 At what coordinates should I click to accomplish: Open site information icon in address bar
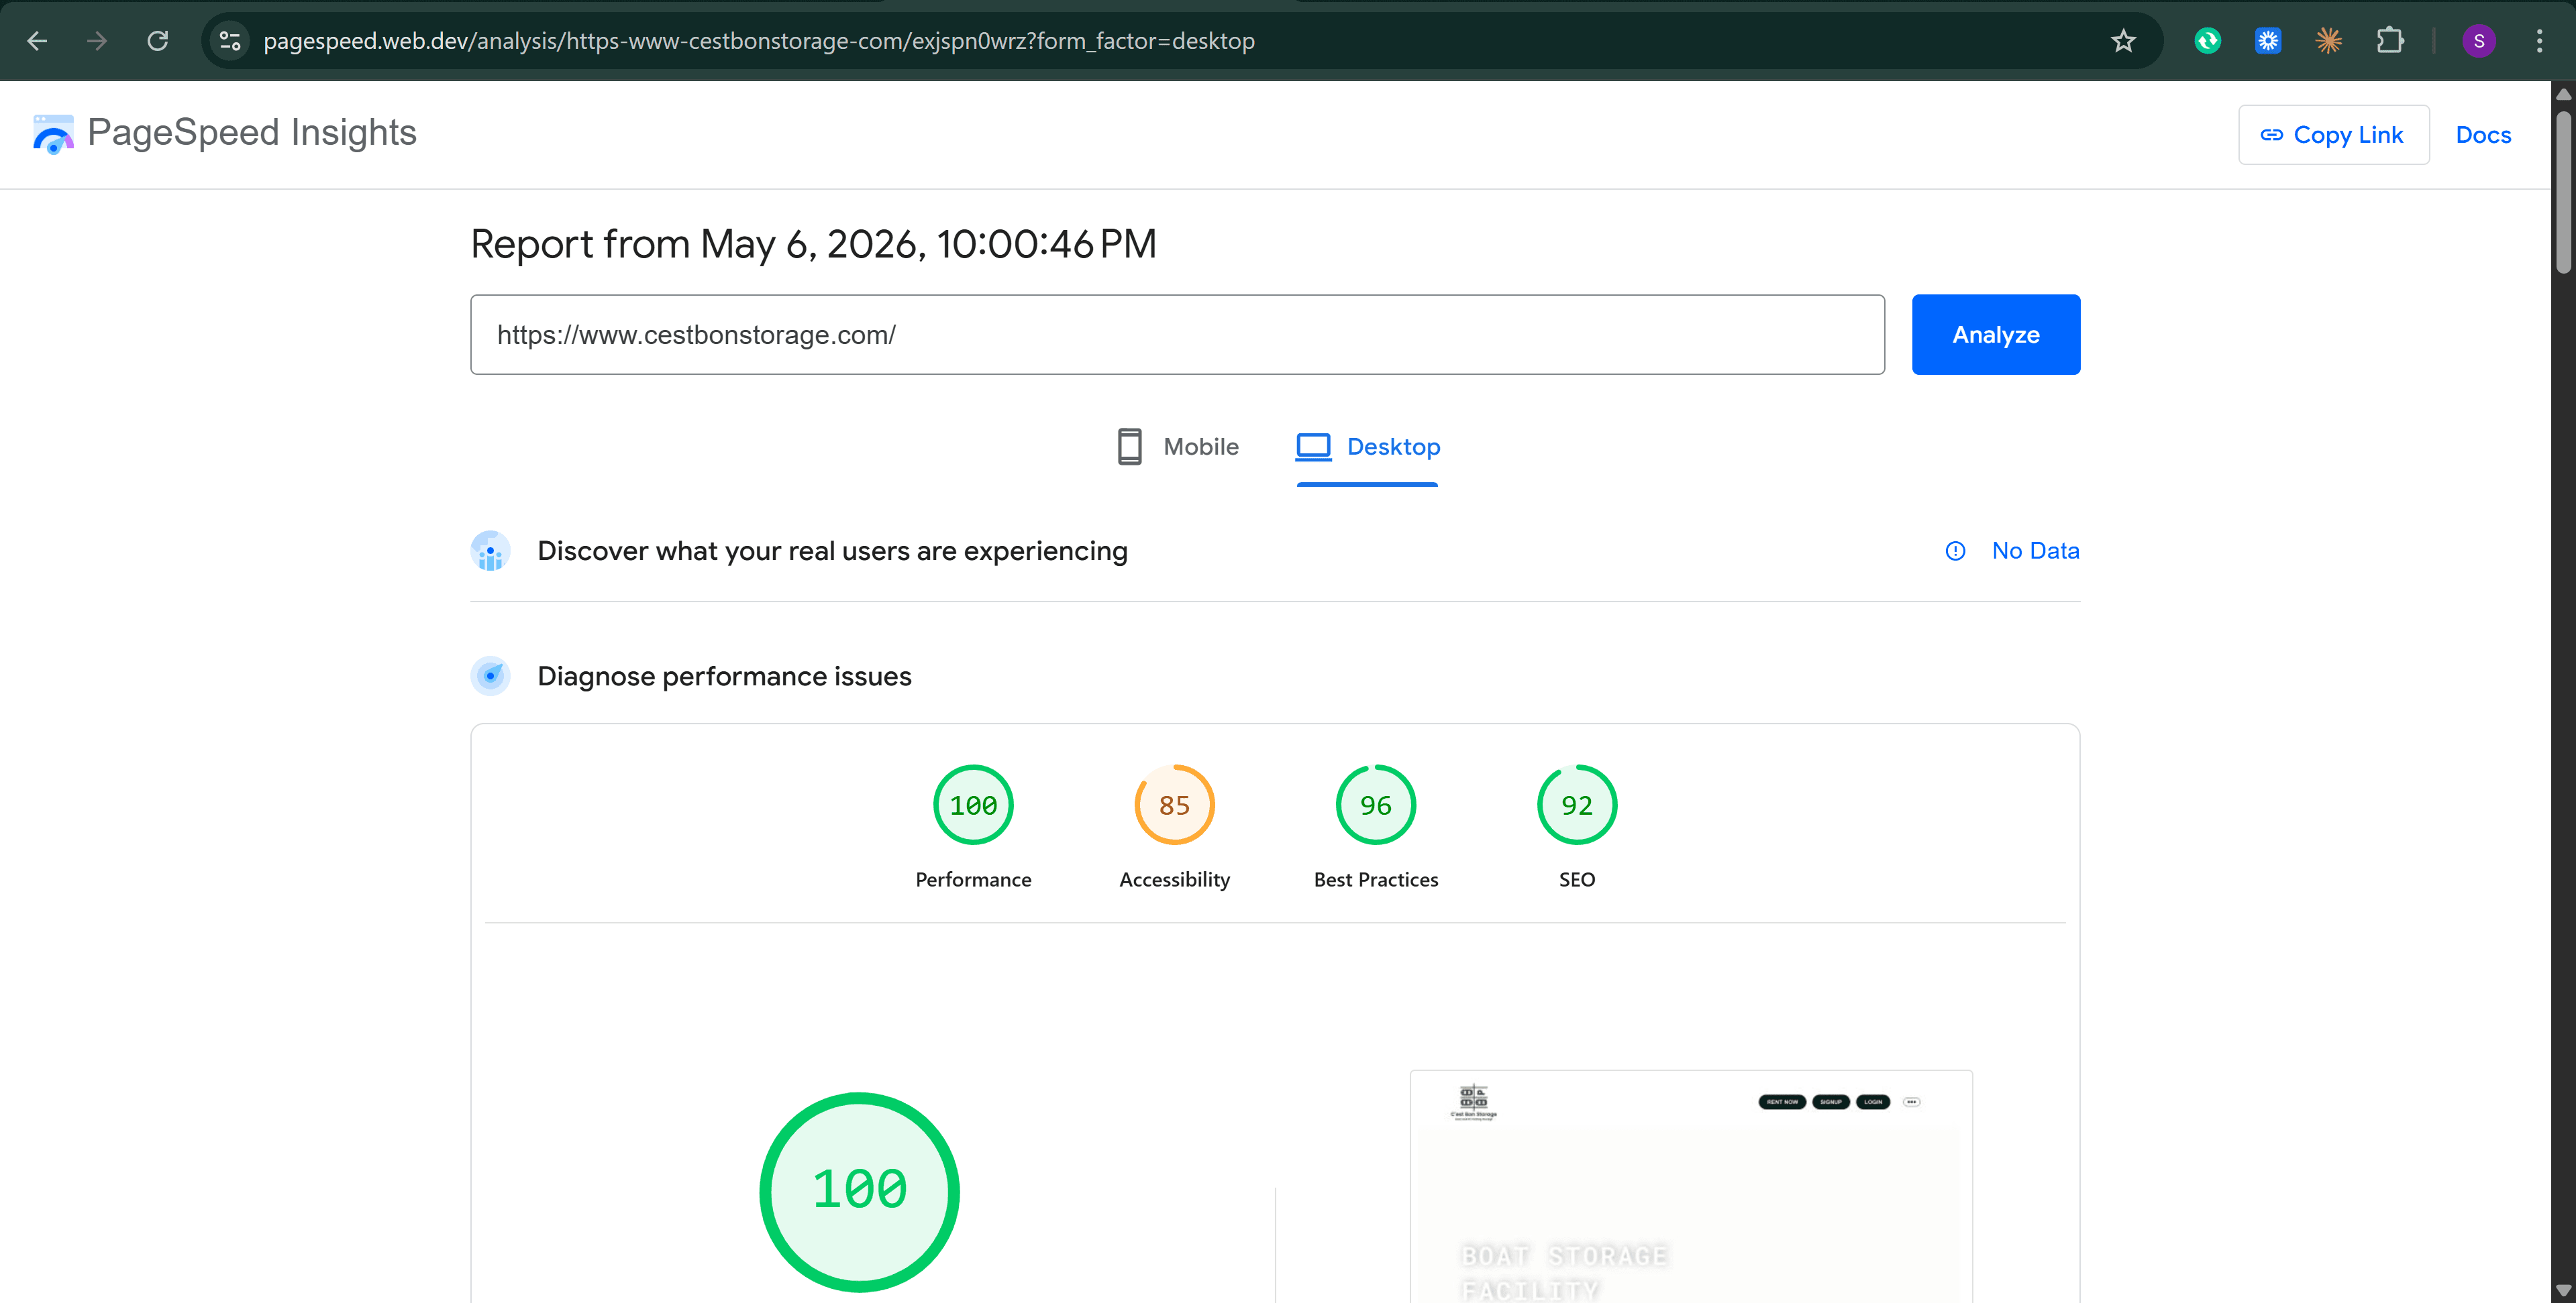click(230, 41)
